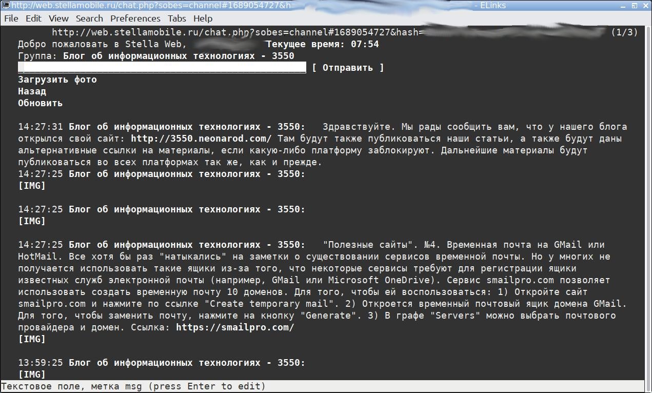Open the https://smailpro.com/ link
Image resolution: width=652 pixels, height=393 pixels.
pyautogui.click(x=235, y=327)
